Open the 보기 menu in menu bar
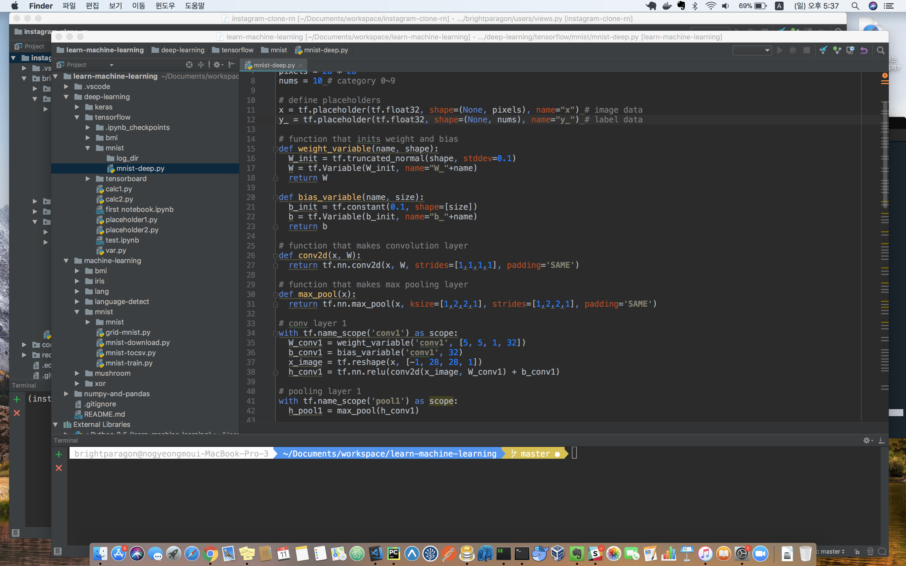The width and height of the screenshot is (906, 566). pyautogui.click(x=115, y=6)
